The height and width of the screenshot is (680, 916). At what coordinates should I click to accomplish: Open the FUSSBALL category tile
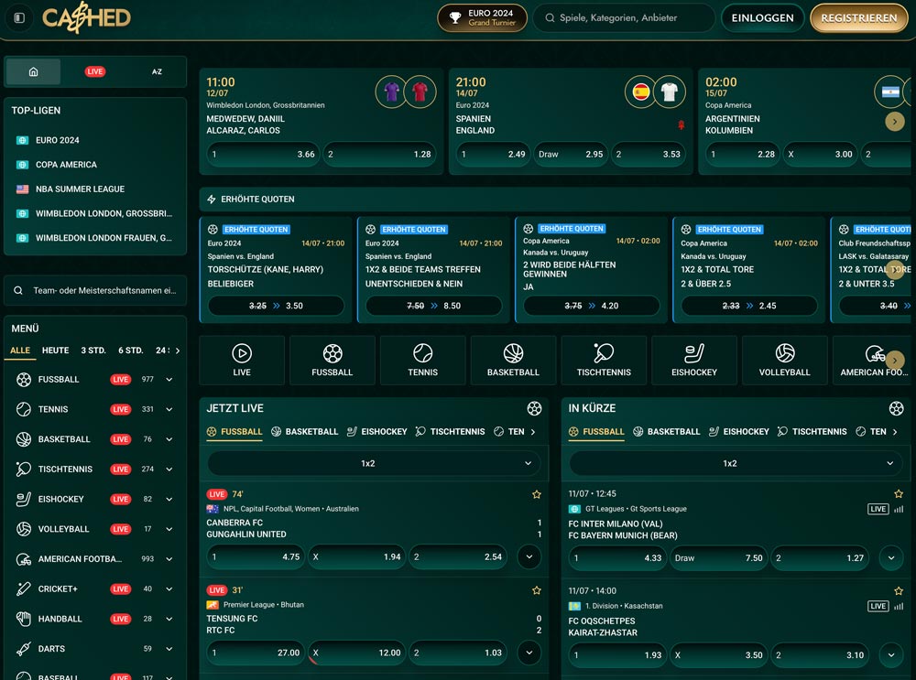click(333, 361)
